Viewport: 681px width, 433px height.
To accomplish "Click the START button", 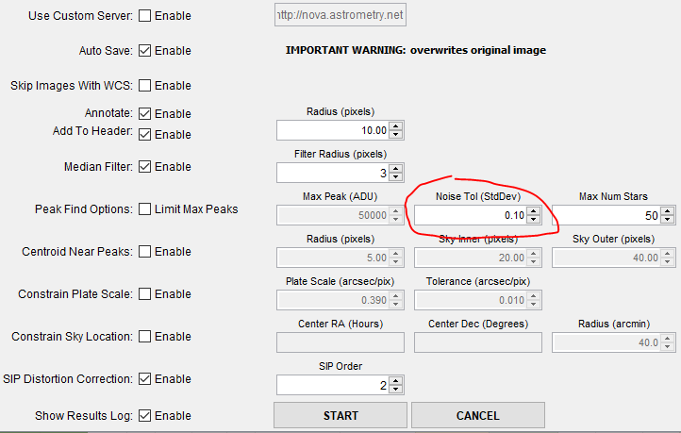I will (x=340, y=415).
